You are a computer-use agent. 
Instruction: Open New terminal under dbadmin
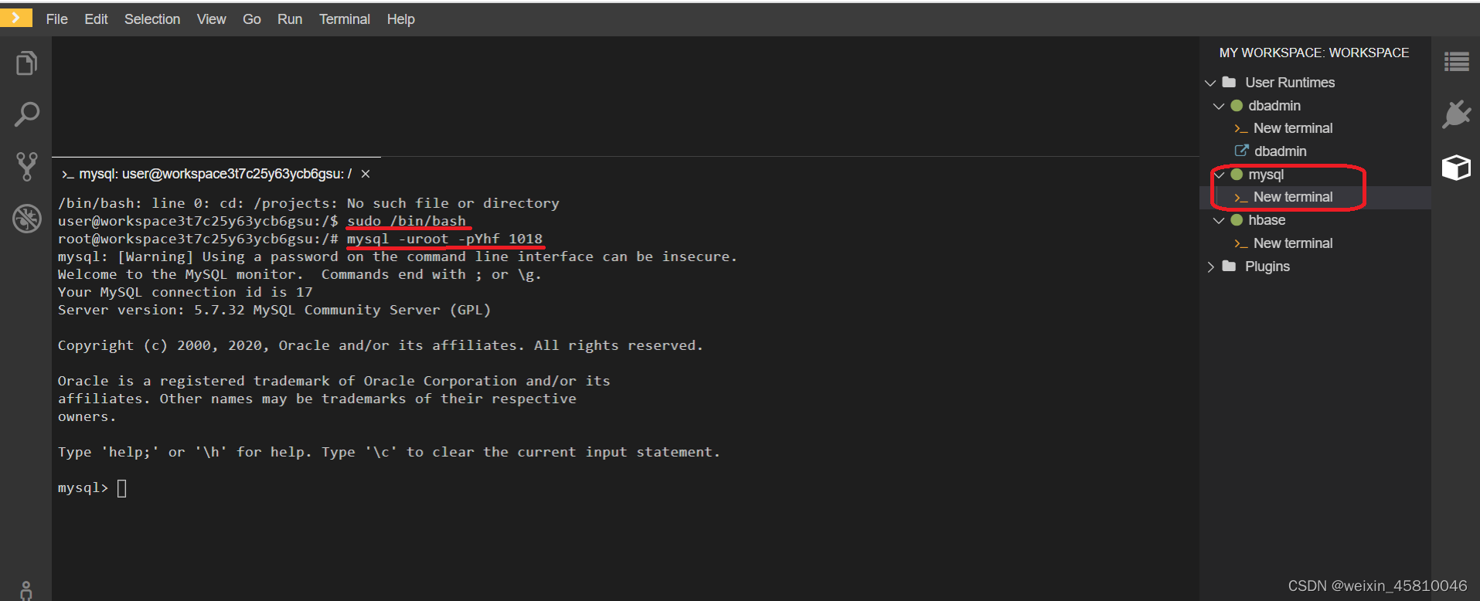1293,128
